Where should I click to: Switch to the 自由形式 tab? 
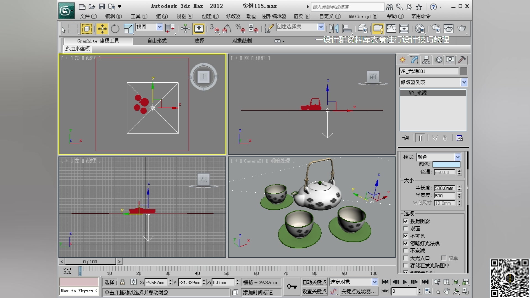(x=157, y=41)
